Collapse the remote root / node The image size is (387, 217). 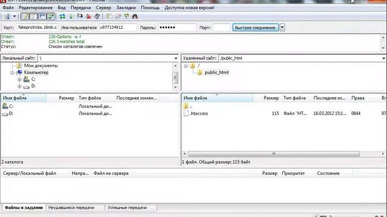tap(186, 66)
